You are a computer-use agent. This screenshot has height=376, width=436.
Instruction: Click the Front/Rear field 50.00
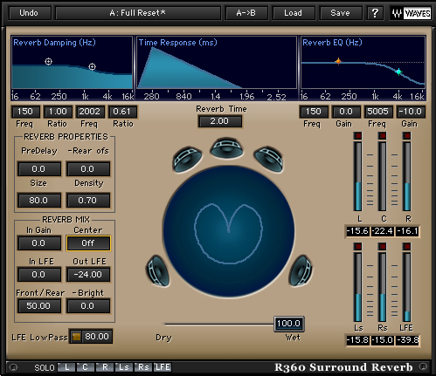click(39, 306)
